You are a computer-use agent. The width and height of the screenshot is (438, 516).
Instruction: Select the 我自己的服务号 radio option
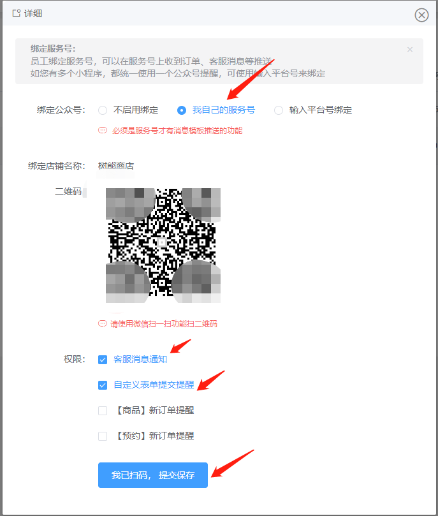pos(182,110)
